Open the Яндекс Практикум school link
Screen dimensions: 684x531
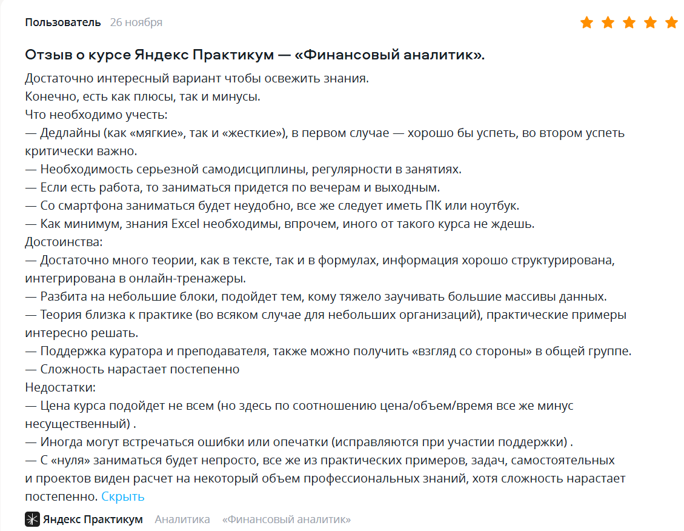click(x=93, y=519)
